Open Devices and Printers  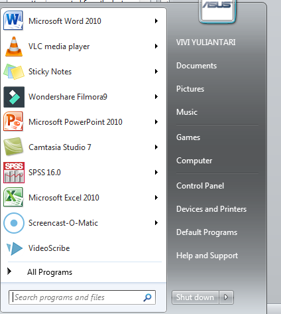211,209
